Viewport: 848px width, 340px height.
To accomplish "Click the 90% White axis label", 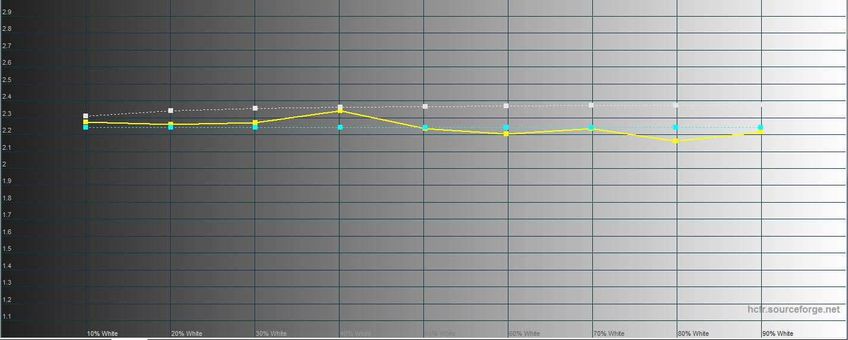I will tap(777, 333).
